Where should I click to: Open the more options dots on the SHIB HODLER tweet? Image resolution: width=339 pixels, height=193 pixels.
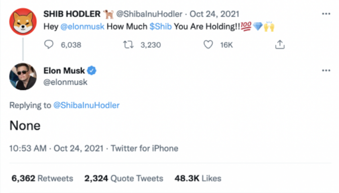(326, 14)
